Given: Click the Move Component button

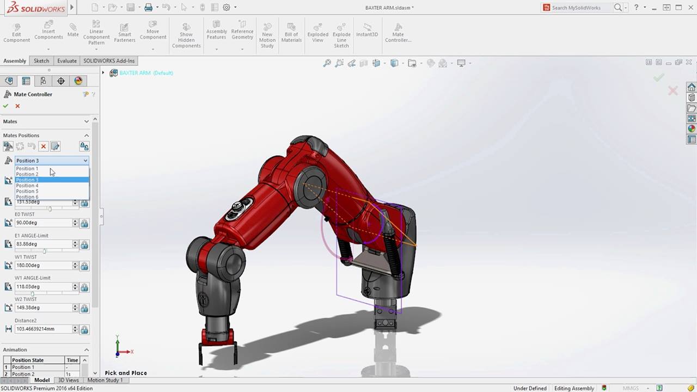Looking at the screenshot, I should click(153, 33).
